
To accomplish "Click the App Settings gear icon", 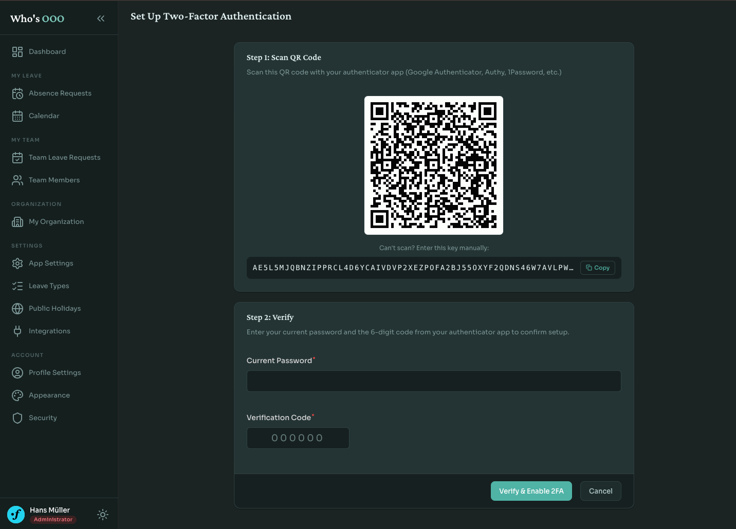I will click(x=17, y=263).
